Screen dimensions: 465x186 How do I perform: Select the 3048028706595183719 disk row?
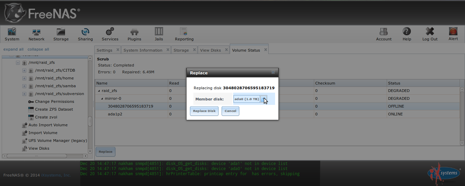[x=277, y=106]
